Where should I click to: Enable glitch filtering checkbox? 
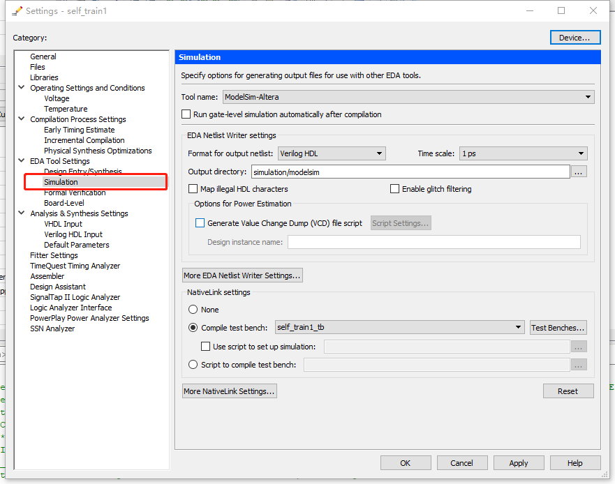tap(394, 189)
